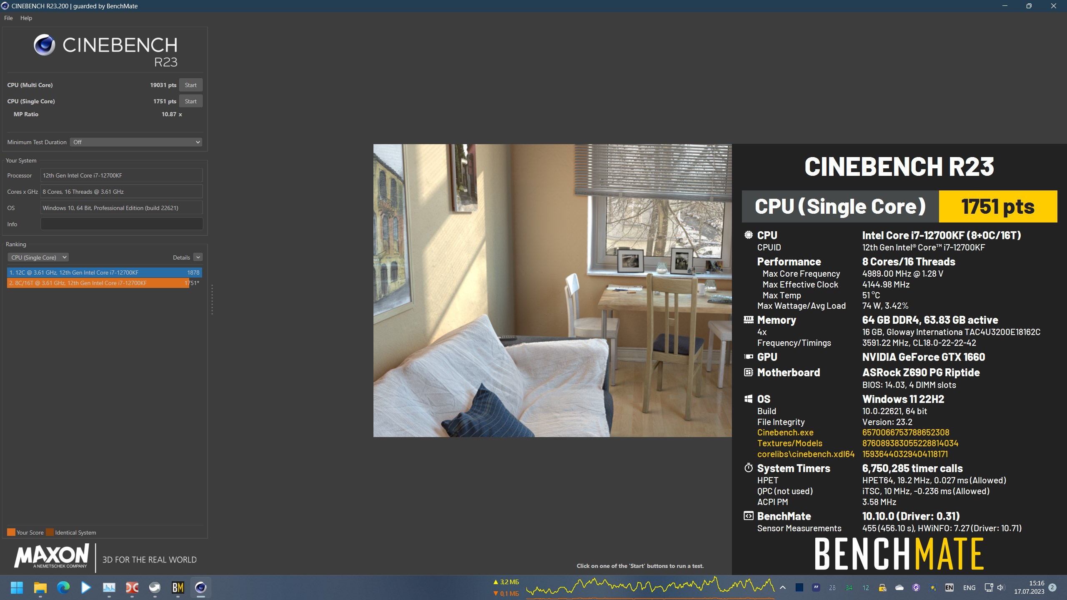Click the Cinebench taskbar icon

tap(201, 587)
